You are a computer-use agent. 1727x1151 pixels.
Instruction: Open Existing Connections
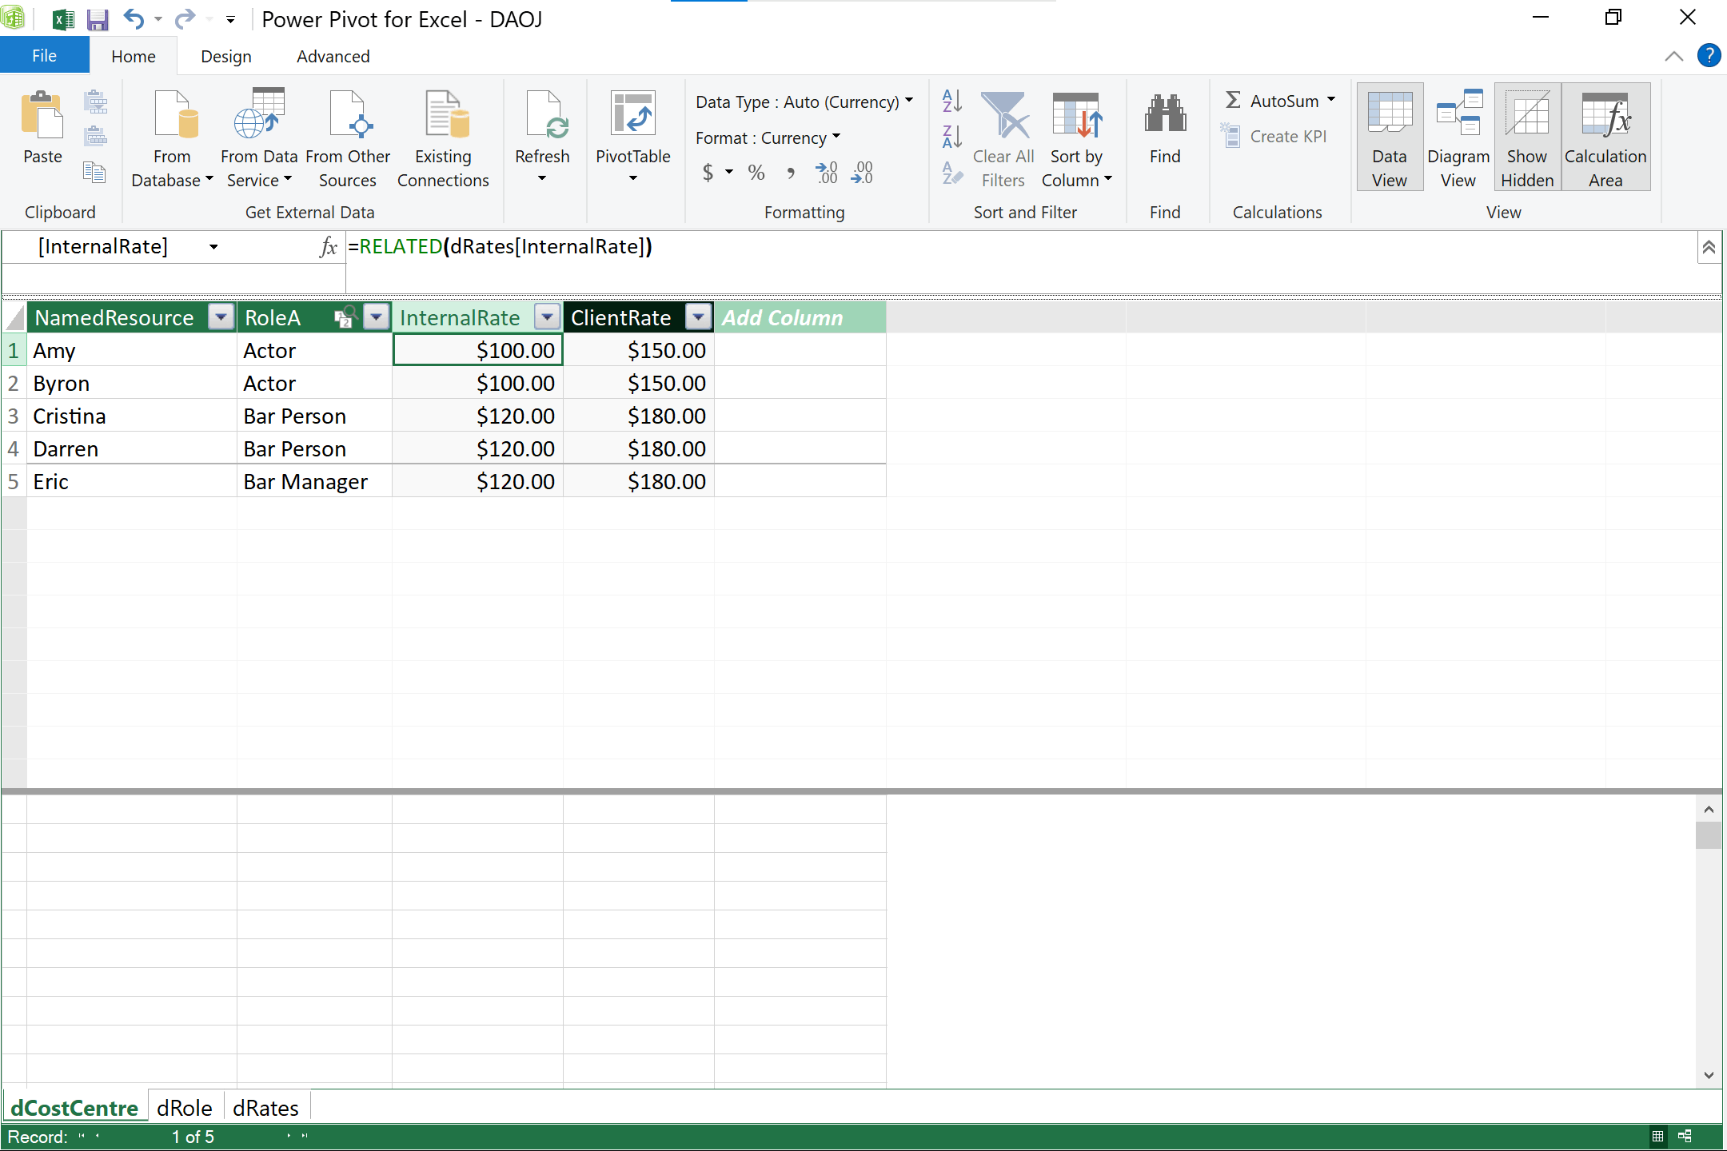tap(443, 138)
